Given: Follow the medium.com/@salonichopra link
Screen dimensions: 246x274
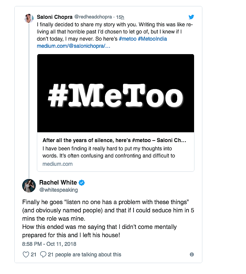Looking at the screenshot, I should [73, 46].
